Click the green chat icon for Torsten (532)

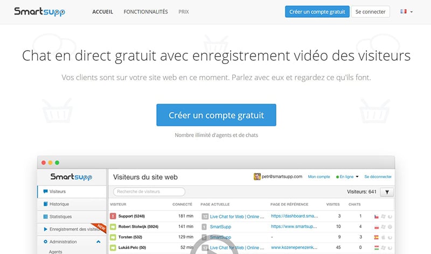coord(113,237)
